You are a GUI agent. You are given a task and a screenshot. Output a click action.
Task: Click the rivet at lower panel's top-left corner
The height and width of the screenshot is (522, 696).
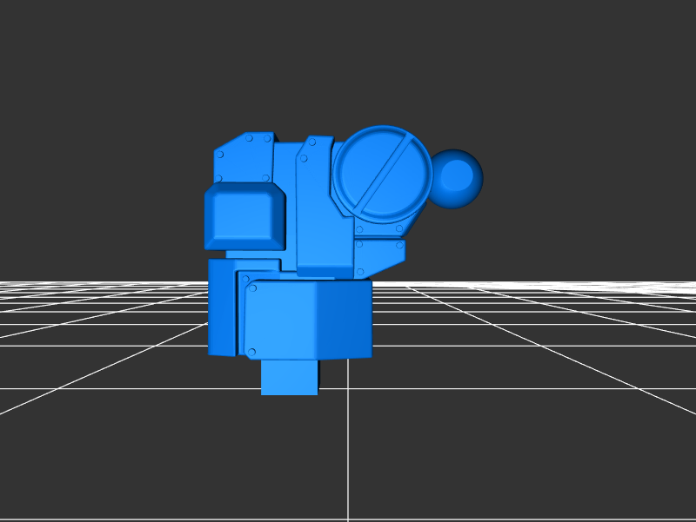click(253, 287)
